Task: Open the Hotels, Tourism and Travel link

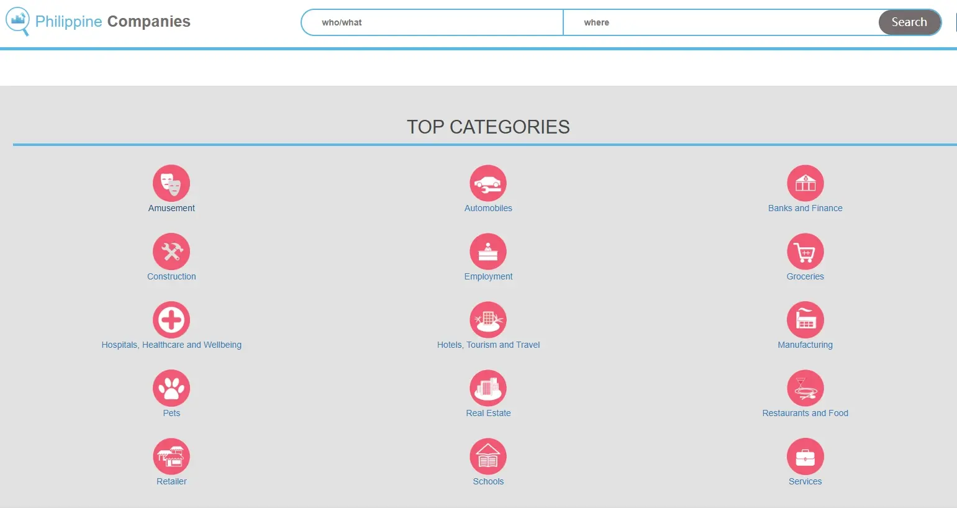Action: pyautogui.click(x=488, y=345)
